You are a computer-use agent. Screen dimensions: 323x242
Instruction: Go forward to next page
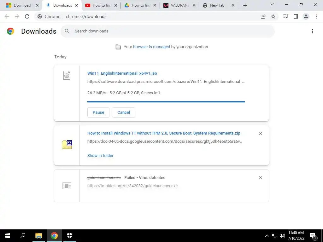(x=17, y=16)
